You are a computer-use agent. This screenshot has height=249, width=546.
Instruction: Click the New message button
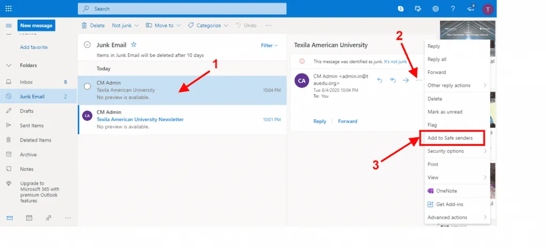click(36, 26)
